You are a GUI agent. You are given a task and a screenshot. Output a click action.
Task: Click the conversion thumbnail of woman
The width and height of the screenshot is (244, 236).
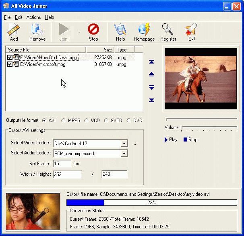pyautogui.click(x=33, y=211)
